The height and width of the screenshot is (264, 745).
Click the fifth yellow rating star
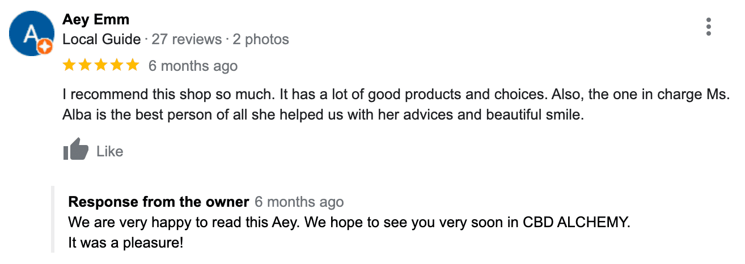click(x=132, y=65)
